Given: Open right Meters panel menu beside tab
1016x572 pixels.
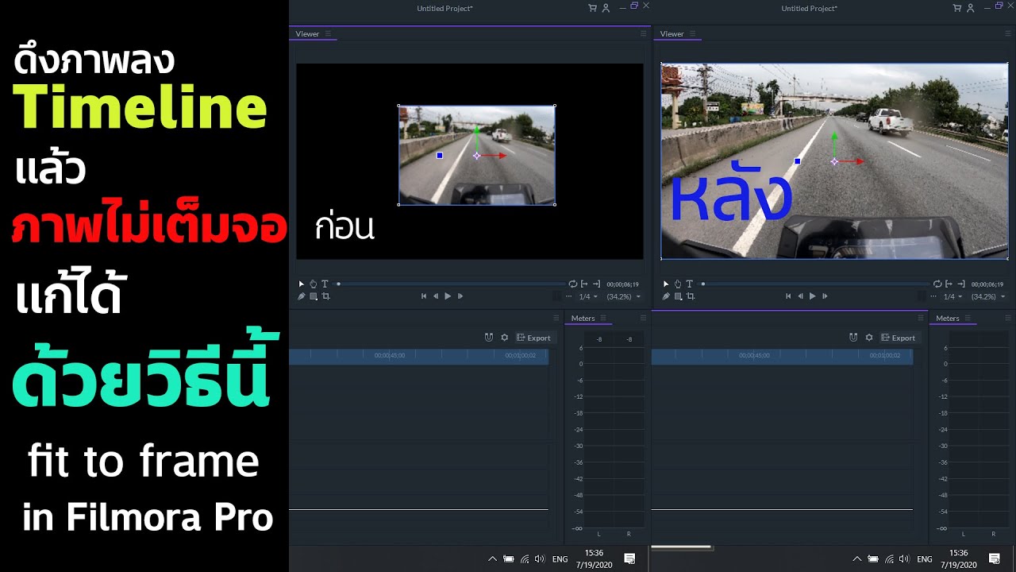Looking at the screenshot, I should pyautogui.click(x=968, y=318).
